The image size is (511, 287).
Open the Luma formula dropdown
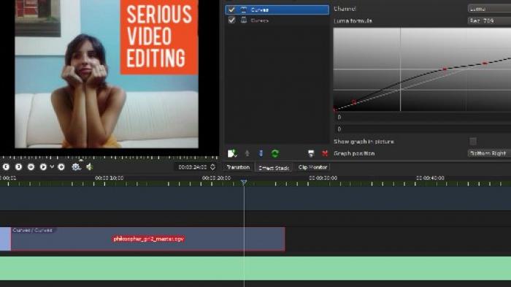coord(489,20)
